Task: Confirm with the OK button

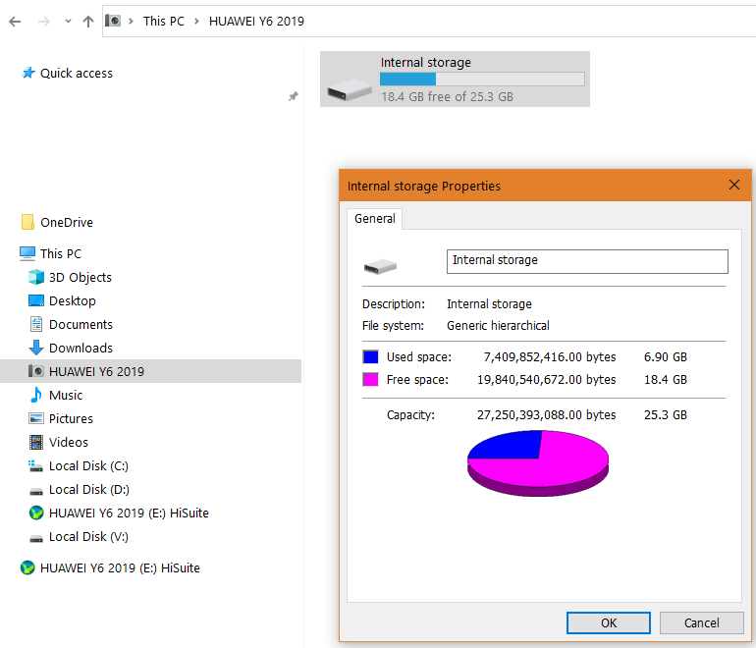Action: [x=609, y=622]
